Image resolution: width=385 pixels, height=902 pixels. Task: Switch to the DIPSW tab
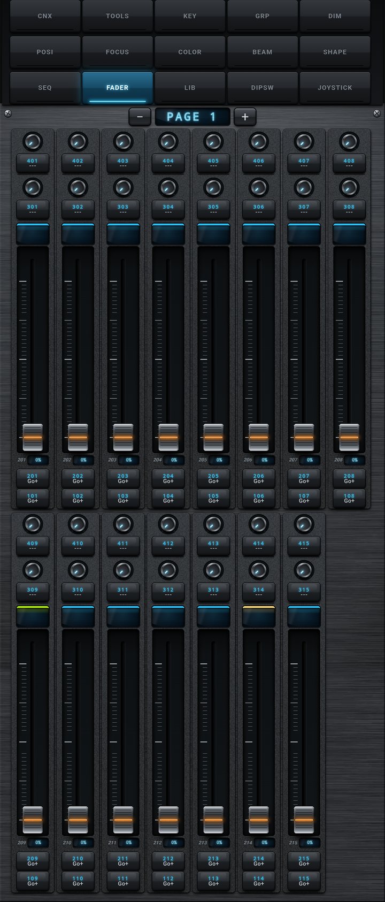263,88
